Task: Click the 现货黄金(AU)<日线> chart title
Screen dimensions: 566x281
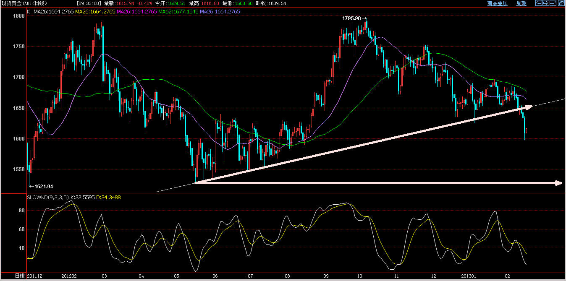Action: click(x=24, y=3)
